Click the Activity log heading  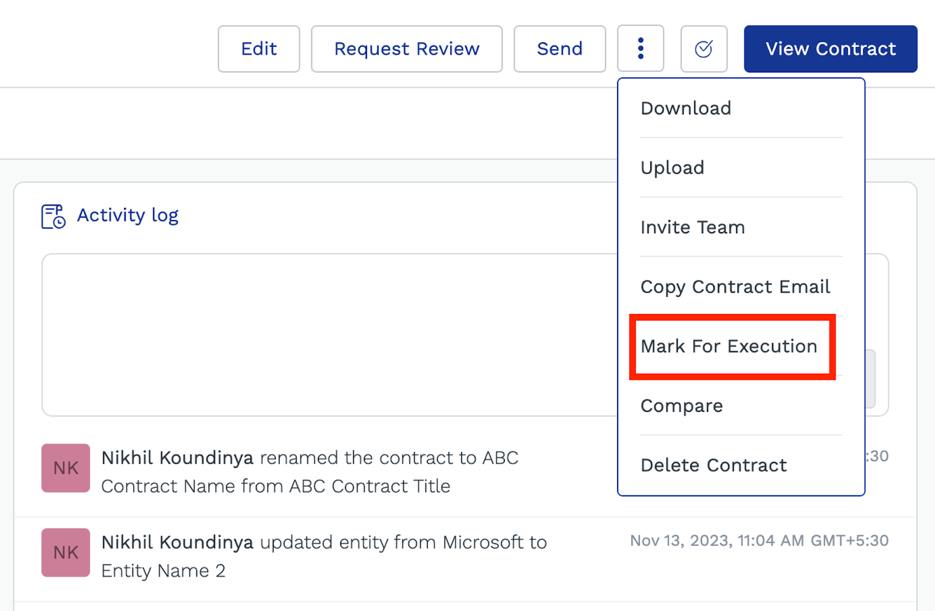[127, 215]
